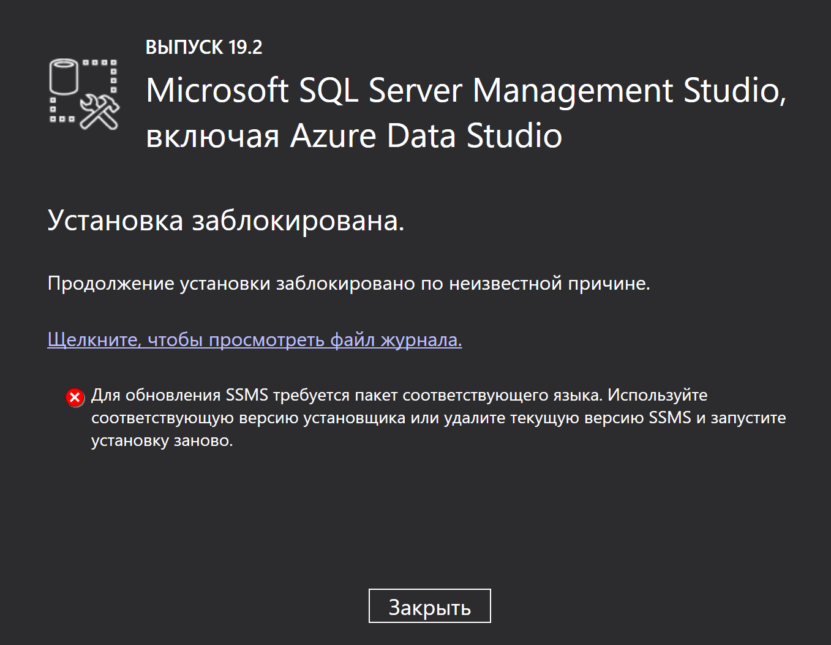Click the Закрыть button
The width and height of the screenshot is (831, 645).
[429, 606]
